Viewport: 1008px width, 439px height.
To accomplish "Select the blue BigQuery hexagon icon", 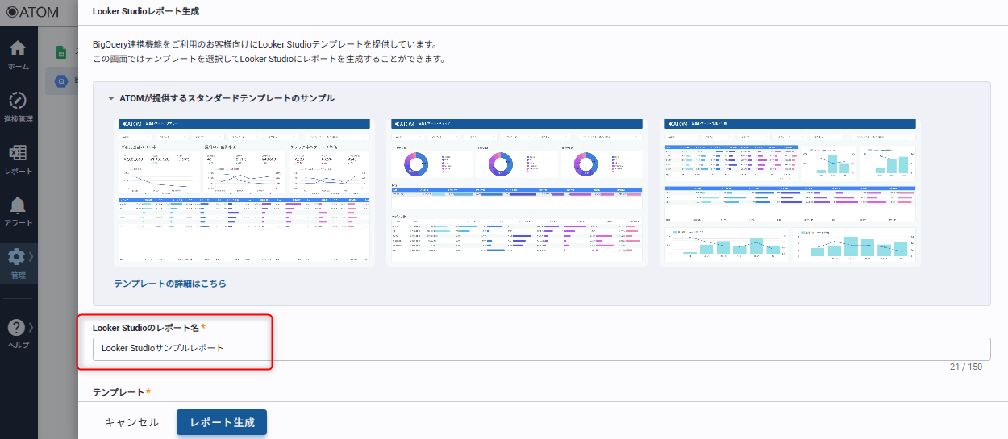I will point(60,81).
